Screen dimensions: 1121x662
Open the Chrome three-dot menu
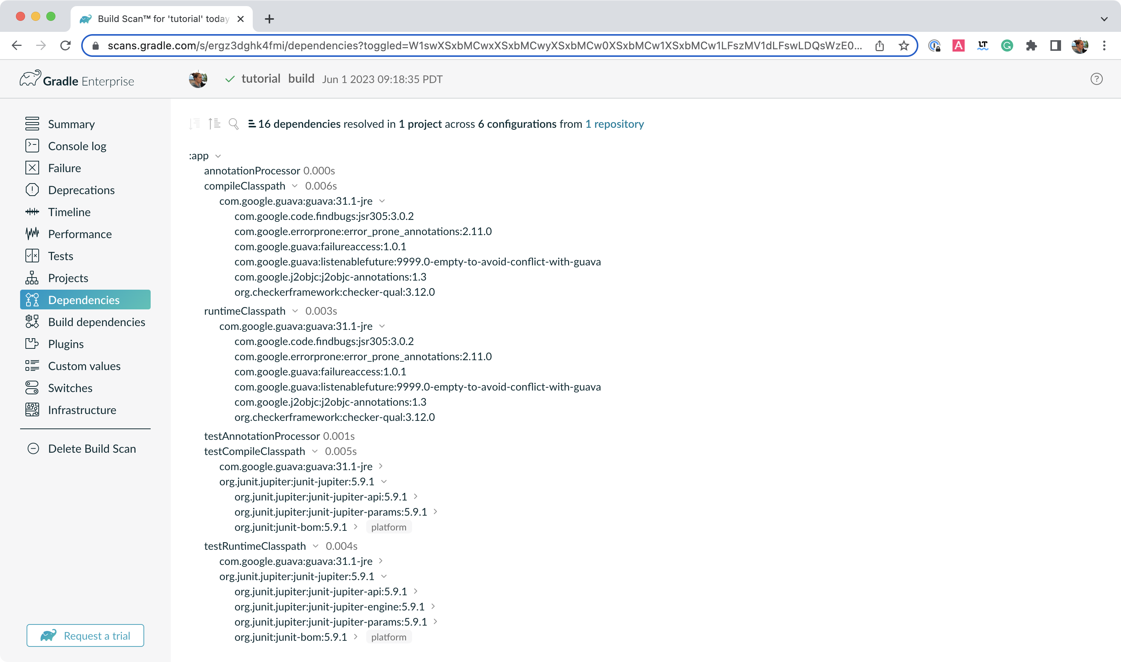point(1104,45)
